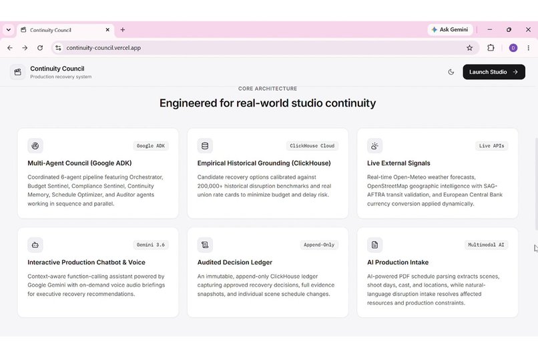This screenshot has width=538, height=358.
Task: Click the site information icon in address bar
Action: [58, 48]
